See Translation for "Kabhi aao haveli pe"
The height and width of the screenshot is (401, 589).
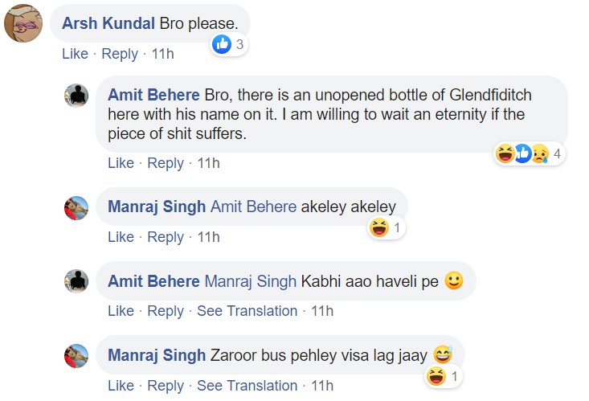[x=247, y=311]
